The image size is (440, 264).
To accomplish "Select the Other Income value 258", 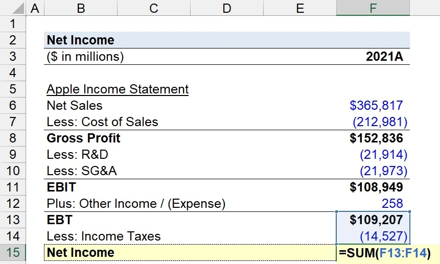I will click(x=392, y=204).
